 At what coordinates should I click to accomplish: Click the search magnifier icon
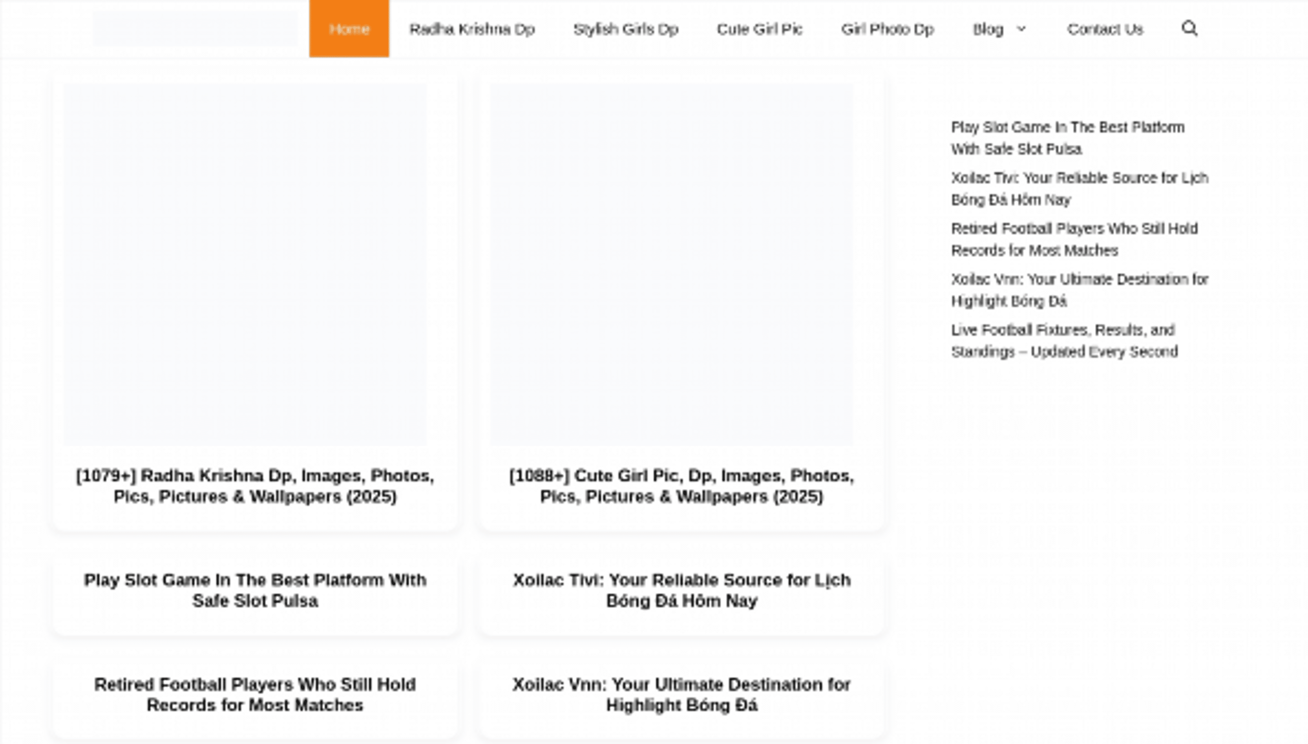click(x=1189, y=29)
